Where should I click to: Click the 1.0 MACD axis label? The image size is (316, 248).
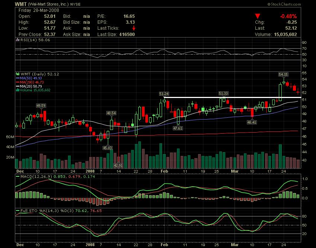click(x=305, y=179)
